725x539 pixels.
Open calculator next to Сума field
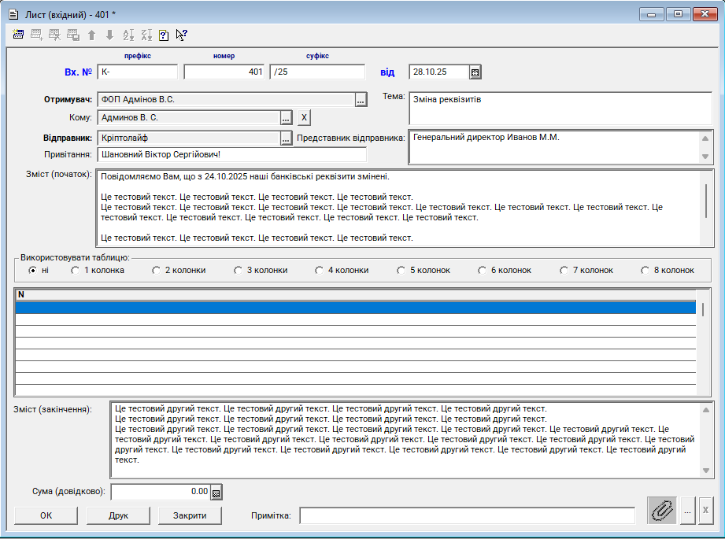pos(216,493)
